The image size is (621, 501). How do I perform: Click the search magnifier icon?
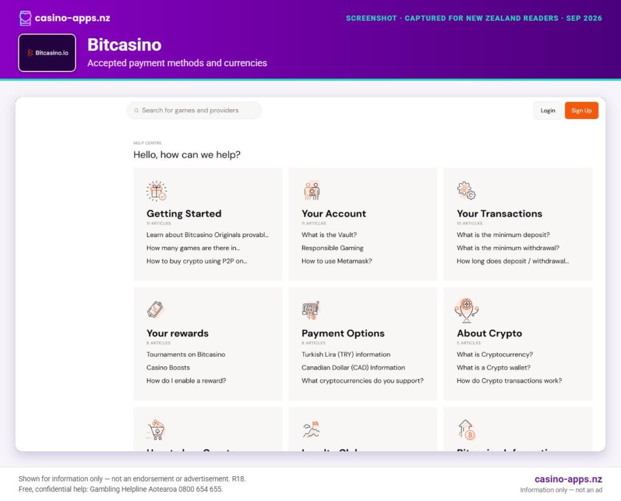click(x=136, y=110)
